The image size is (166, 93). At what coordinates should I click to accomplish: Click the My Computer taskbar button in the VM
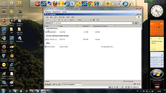(x=72, y=84)
